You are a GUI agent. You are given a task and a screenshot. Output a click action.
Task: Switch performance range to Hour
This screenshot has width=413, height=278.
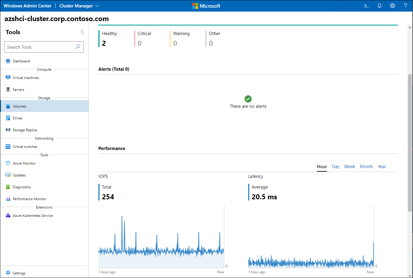(x=322, y=167)
